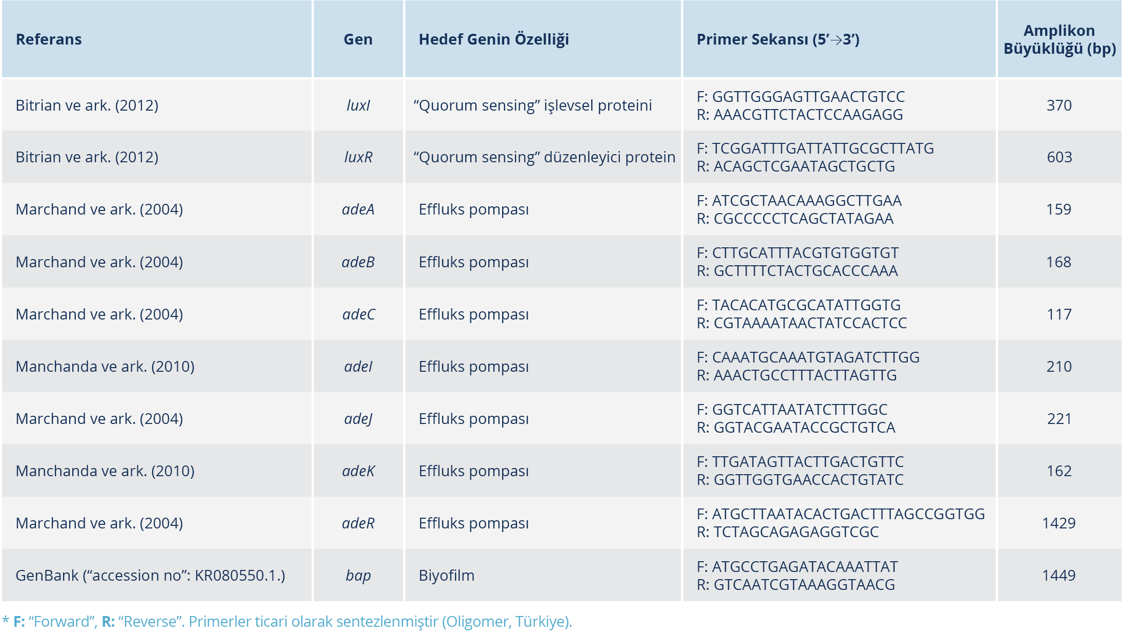Select the Hedef Genin Özelliği header
Image resolution: width=1122 pixels, height=637 pixels.
(x=494, y=39)
